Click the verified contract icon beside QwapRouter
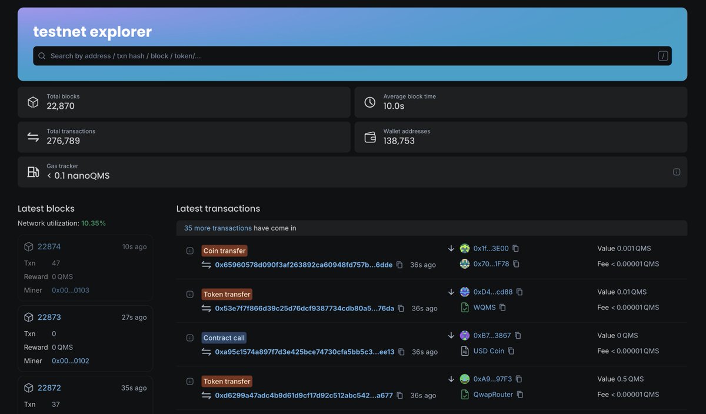 click(x=465, y=394)
